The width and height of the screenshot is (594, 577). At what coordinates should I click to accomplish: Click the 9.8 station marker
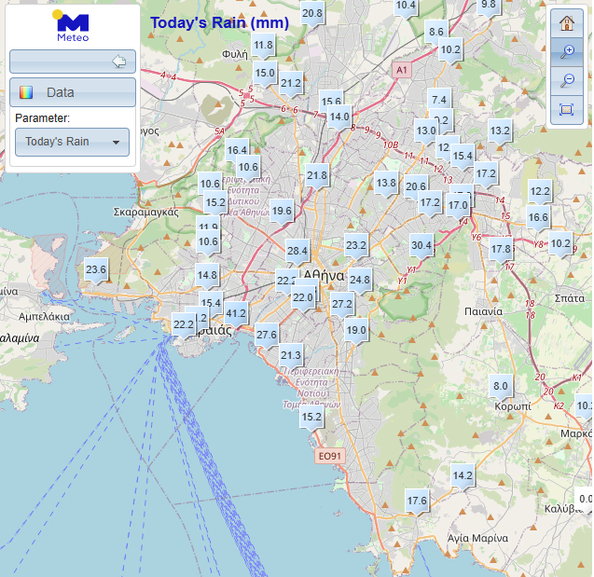pyautogui.click(x=489, y=6)
